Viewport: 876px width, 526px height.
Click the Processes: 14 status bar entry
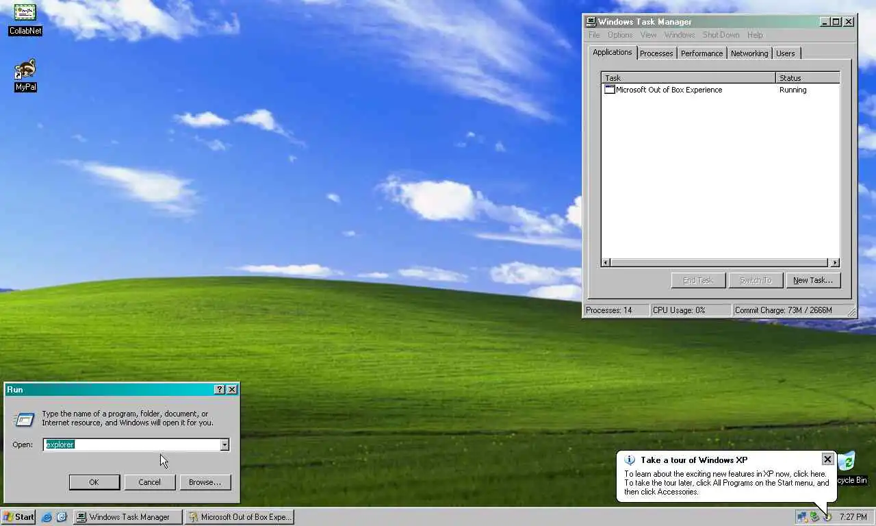(617, 310)
